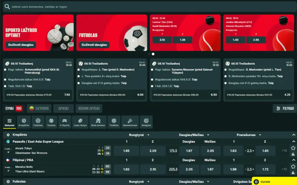This screenshot has height=185, width=297.
Task: Open the 205.5 total line selector
Action: pyautogui.click(x=173, y=169)
